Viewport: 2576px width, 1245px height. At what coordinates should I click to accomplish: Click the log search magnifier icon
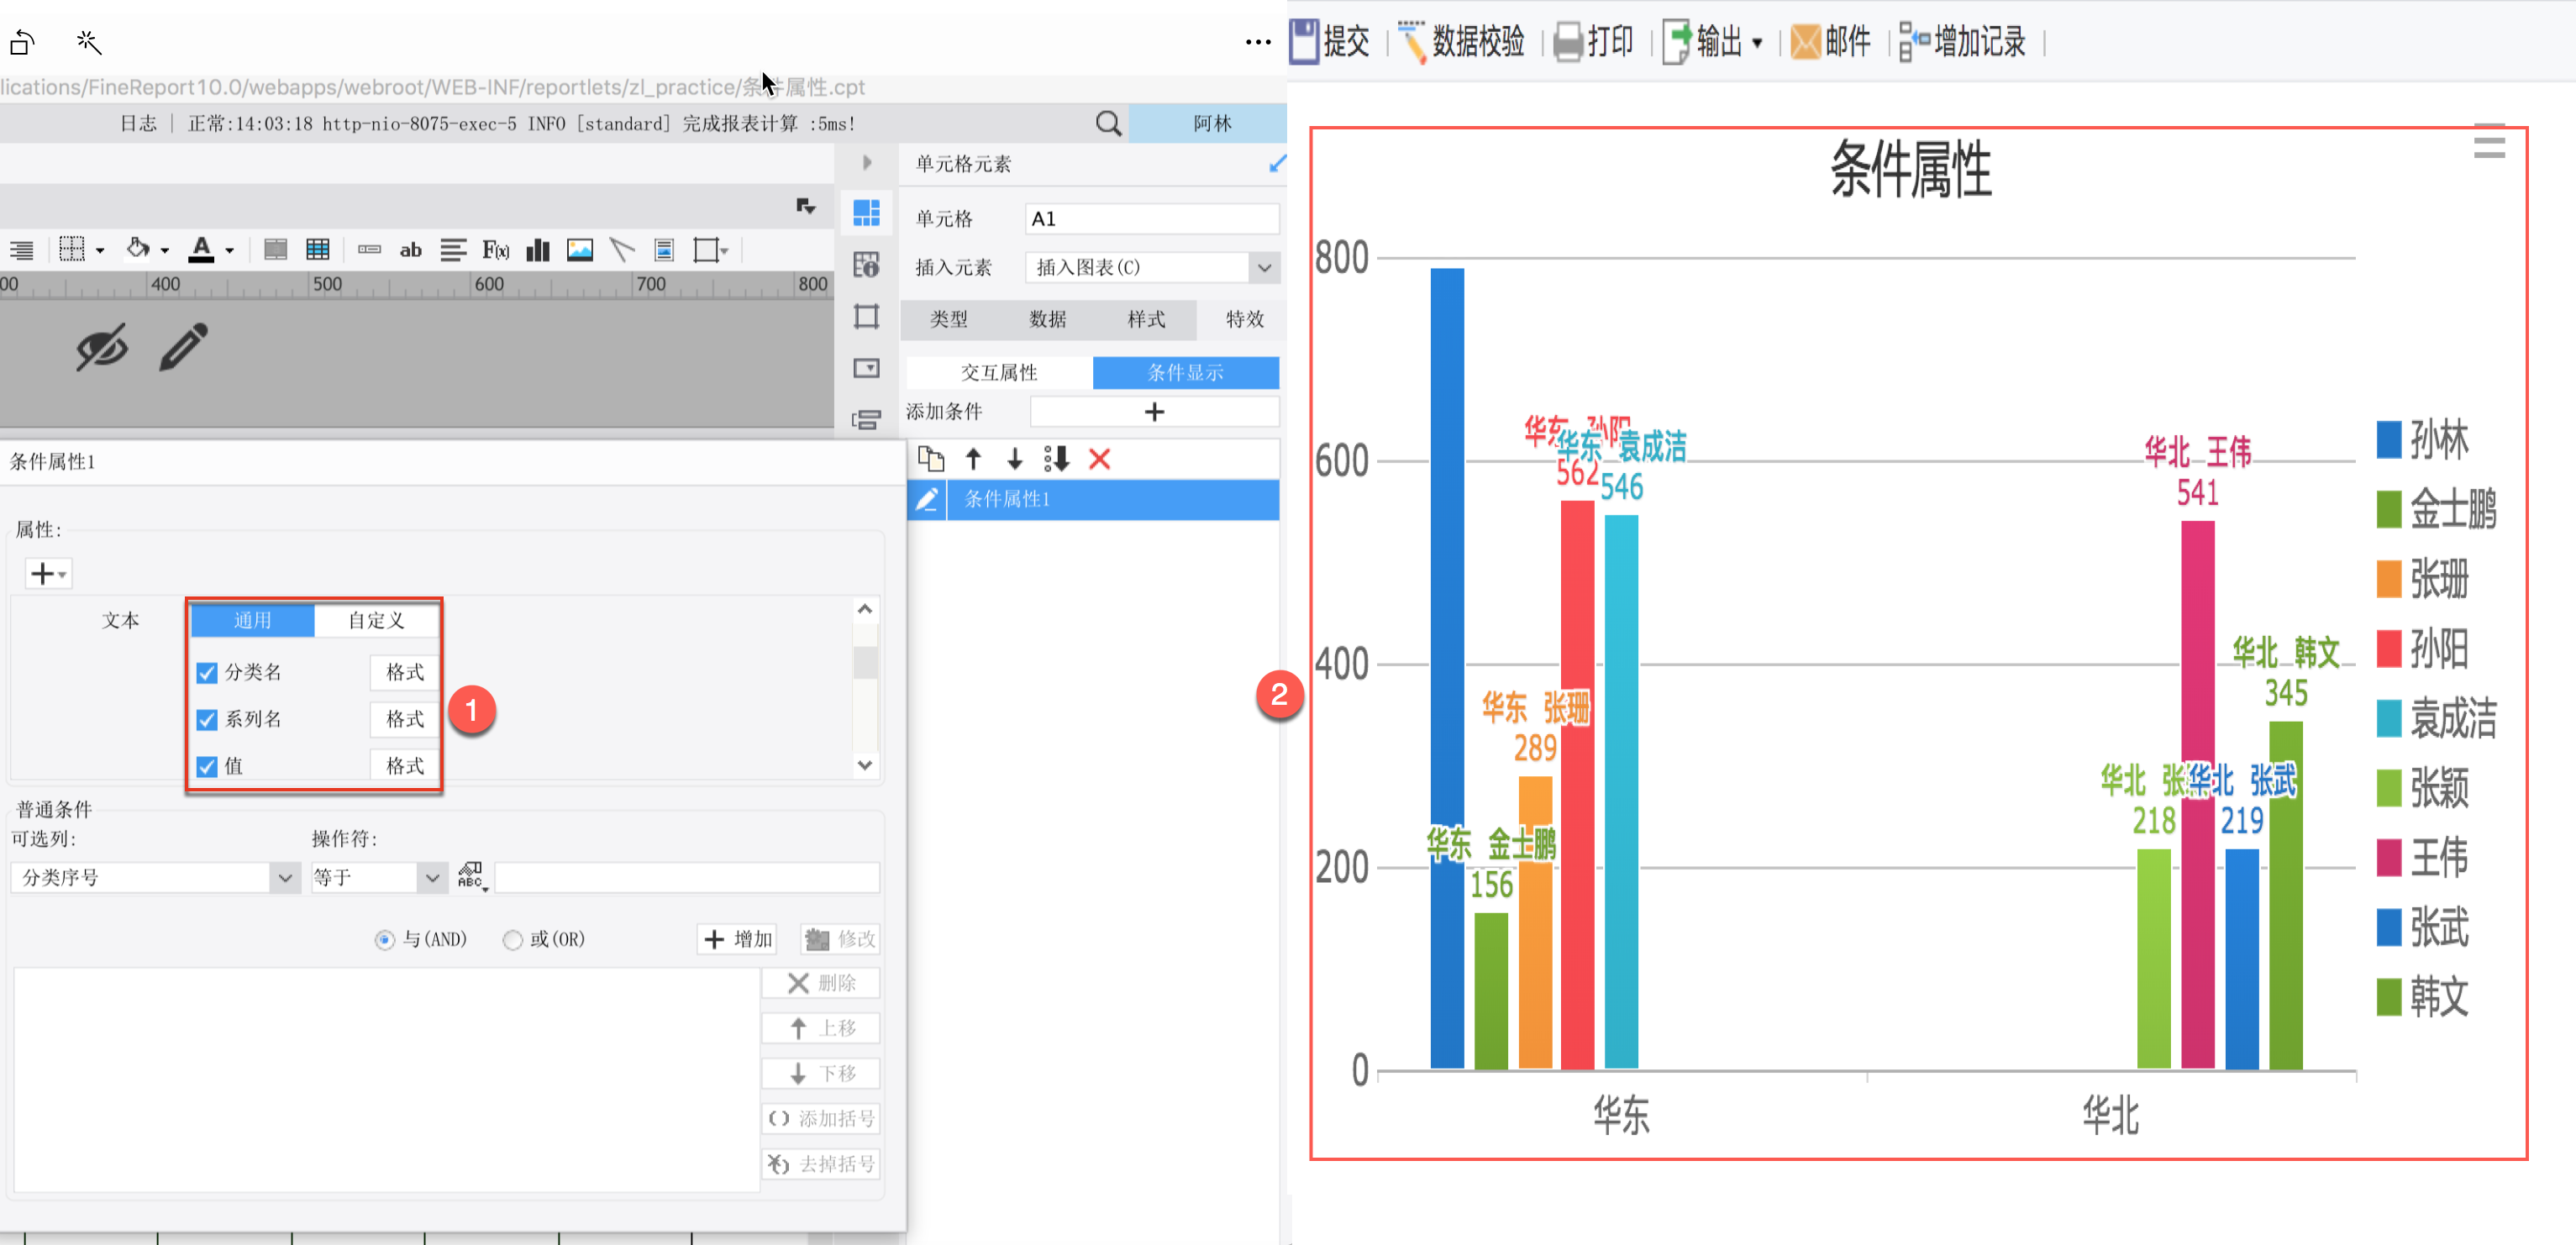click(x=1108, y=123)
